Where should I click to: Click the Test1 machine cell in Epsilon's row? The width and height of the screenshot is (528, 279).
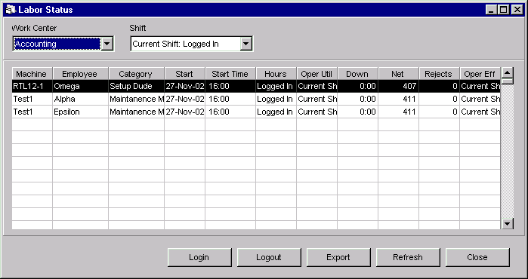[32, 112]
